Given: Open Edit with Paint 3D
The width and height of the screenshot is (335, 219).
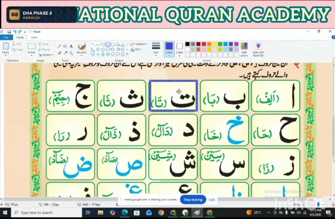Looking at the screenshot, I should coord(258,49).
